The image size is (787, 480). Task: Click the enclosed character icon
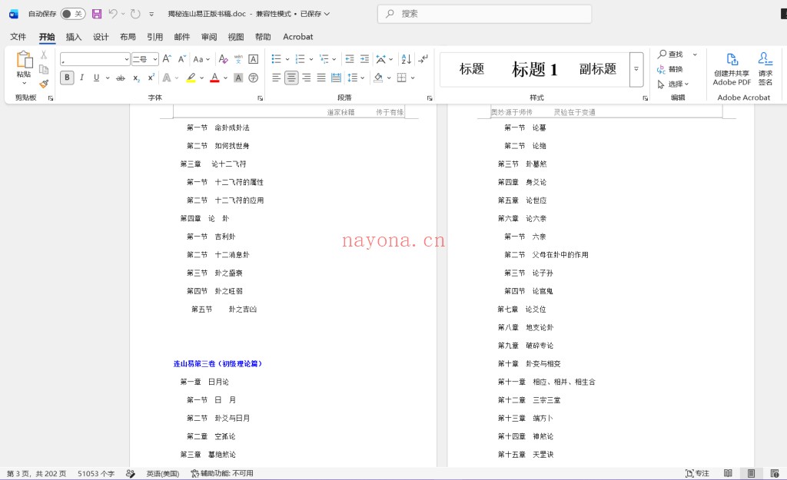coord(254,78)
